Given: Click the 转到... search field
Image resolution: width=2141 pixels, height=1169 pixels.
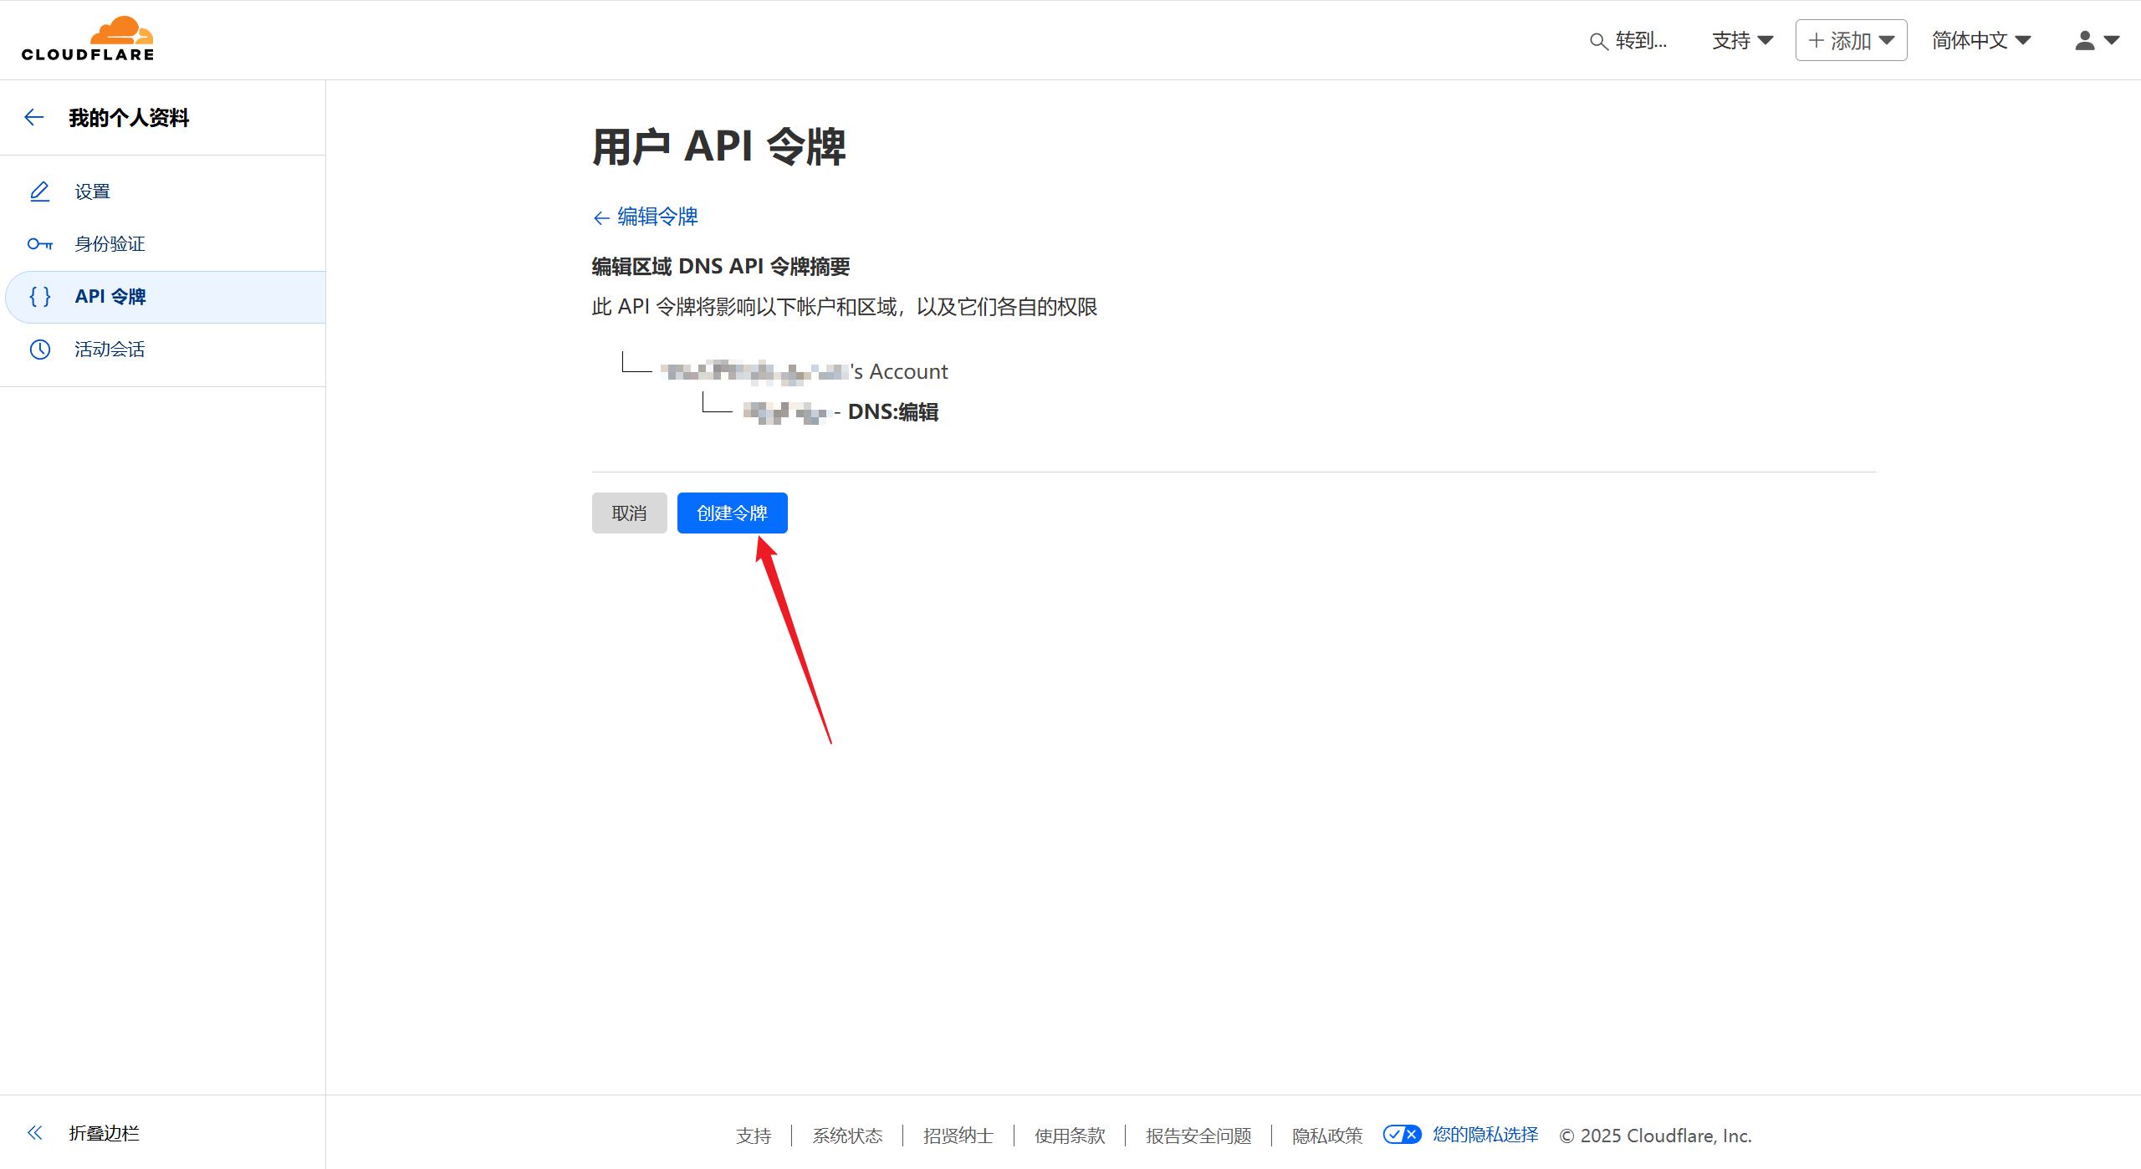Looking at the screenshot, I should (x=1628, y=40).
